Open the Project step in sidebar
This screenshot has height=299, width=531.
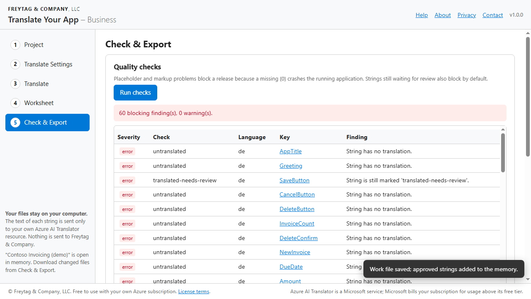[47, 45]
